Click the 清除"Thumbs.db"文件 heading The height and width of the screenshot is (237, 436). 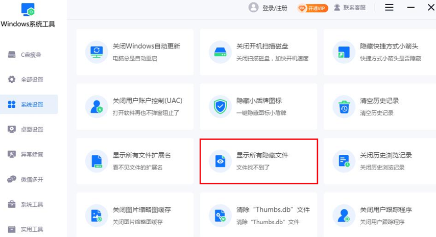click(273, 210)
